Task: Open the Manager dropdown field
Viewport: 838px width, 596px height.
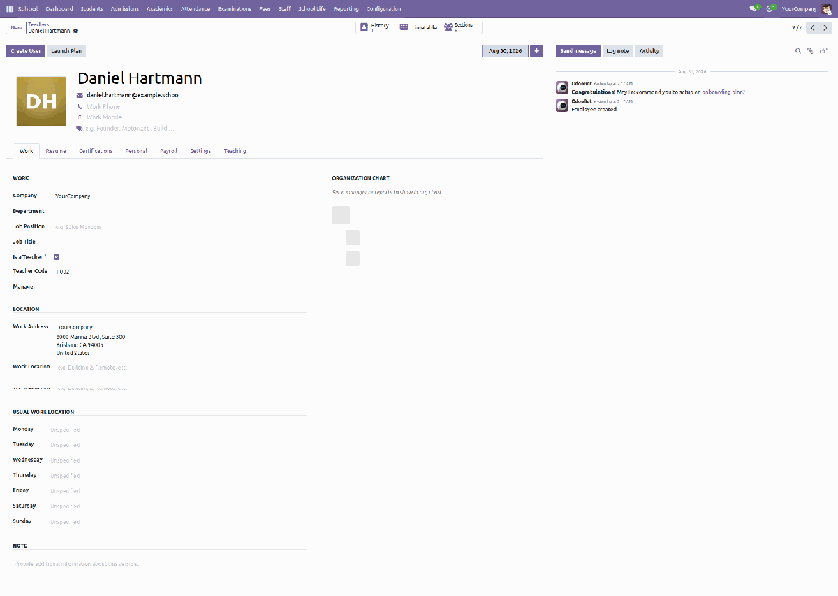Action: pos(180,286)
